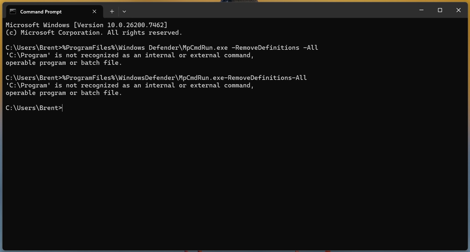Image resolution: width=470 pixels, height=252 pixels.
Task: Maximize the terminal window
Action: [x=440, y=10]
